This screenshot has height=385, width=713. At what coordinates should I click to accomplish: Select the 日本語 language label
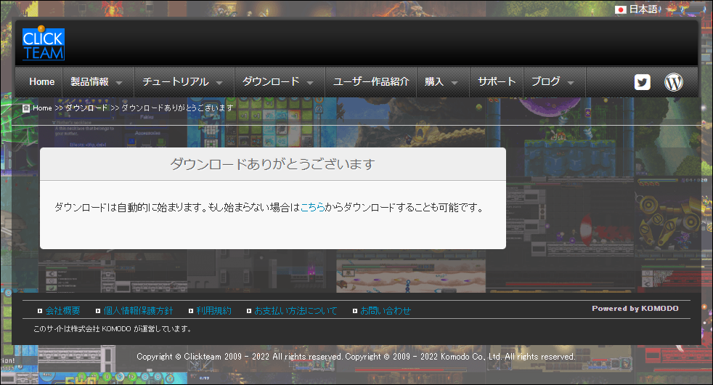point(643,9)
